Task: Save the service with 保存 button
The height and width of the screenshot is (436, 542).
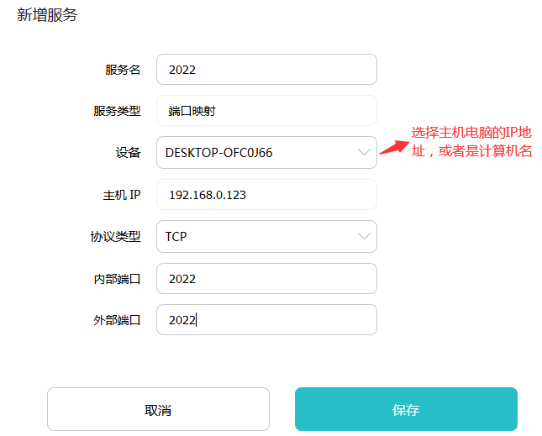Action: (406, 409)
